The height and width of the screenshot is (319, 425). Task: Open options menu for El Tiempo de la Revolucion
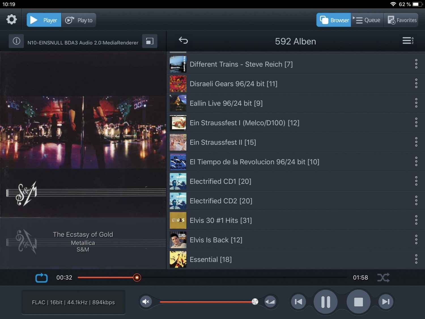416,162
